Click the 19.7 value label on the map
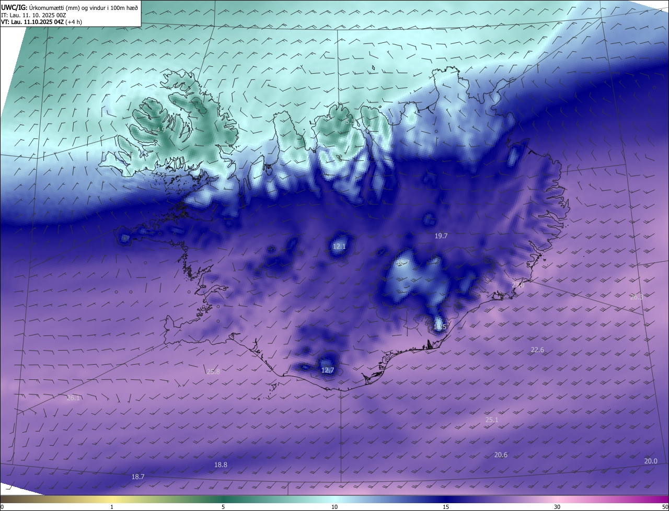This screenshot has height=511, width=669. click(x=441, y=236)
